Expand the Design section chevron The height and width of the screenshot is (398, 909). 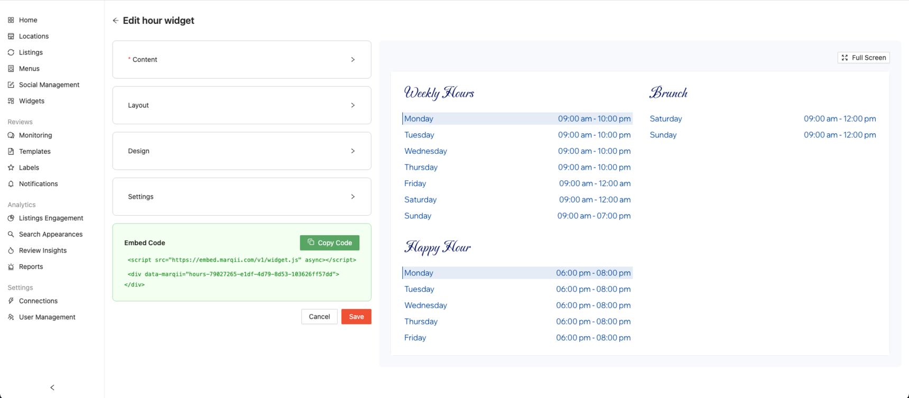[353, 151]
